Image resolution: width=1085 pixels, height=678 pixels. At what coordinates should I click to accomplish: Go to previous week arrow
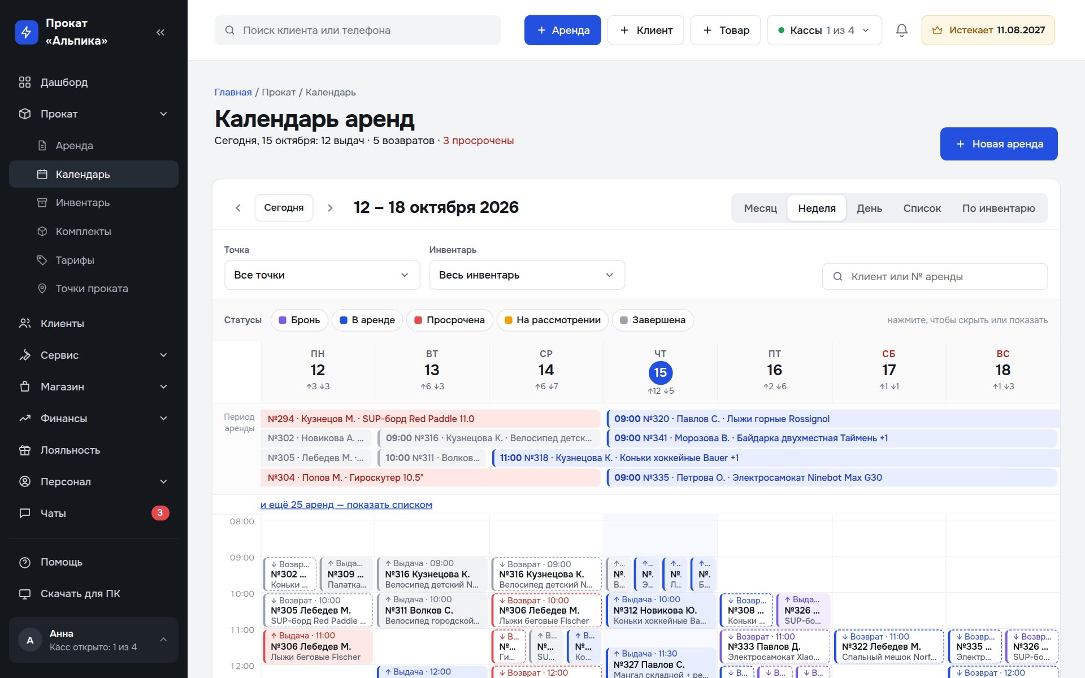click(x=238, y=208)
